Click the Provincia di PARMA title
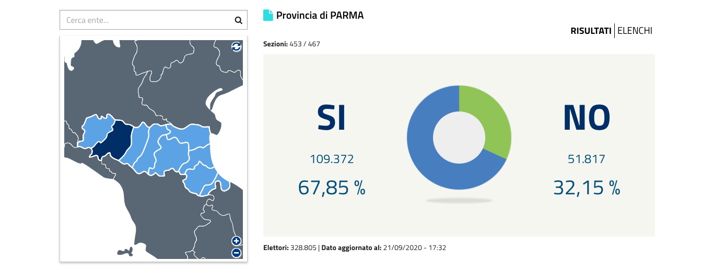Screen dimensions: 713x273 [320, 15]
